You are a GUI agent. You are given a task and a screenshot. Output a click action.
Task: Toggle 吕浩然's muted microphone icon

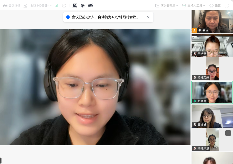(195, 54)
